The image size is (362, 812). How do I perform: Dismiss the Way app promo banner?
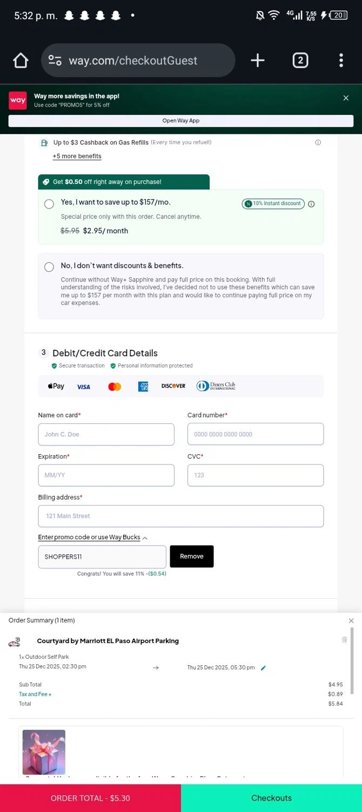pos(346,98)
